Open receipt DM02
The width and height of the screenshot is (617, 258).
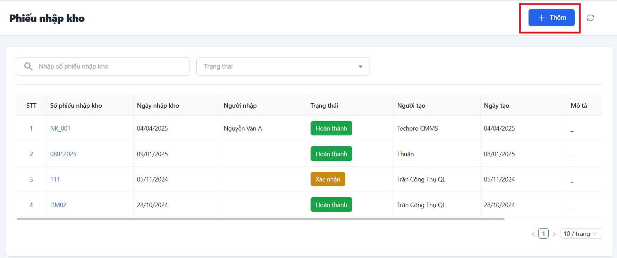(58, 205)
